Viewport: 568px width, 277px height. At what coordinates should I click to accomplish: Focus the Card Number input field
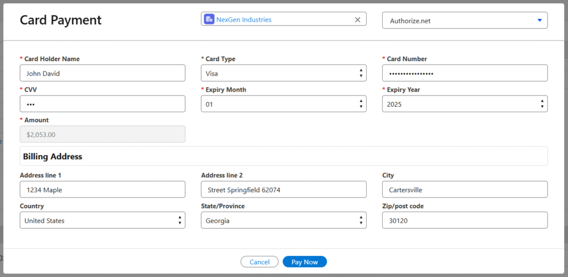tap(464, 73)
